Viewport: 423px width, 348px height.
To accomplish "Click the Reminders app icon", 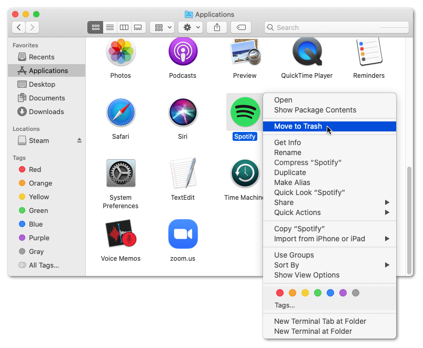I will coord(369,52).
